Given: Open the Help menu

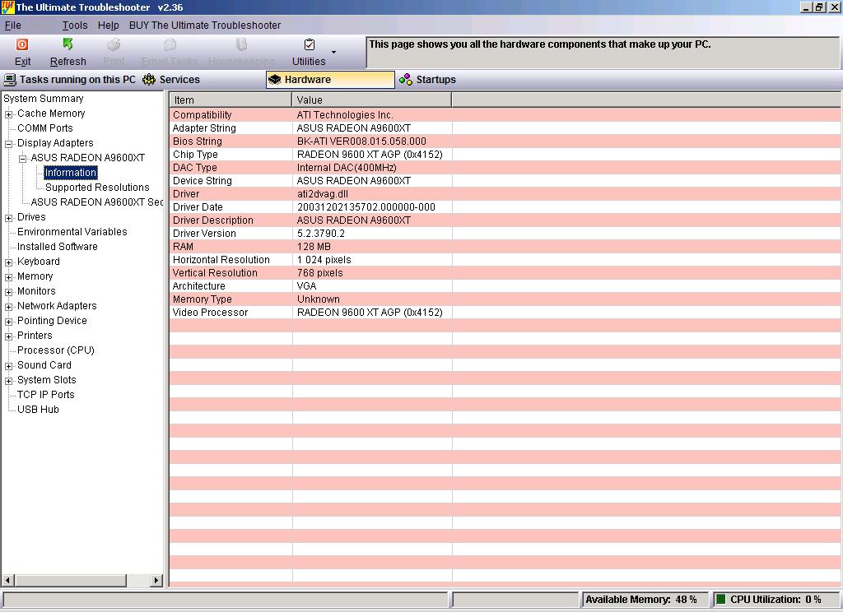Looking at the screenshot, I should [x=108, y=25].
